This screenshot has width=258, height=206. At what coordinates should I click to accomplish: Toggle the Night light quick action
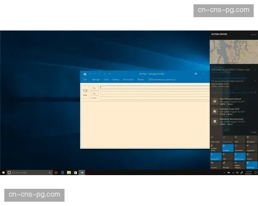click(x=252, y=165)
